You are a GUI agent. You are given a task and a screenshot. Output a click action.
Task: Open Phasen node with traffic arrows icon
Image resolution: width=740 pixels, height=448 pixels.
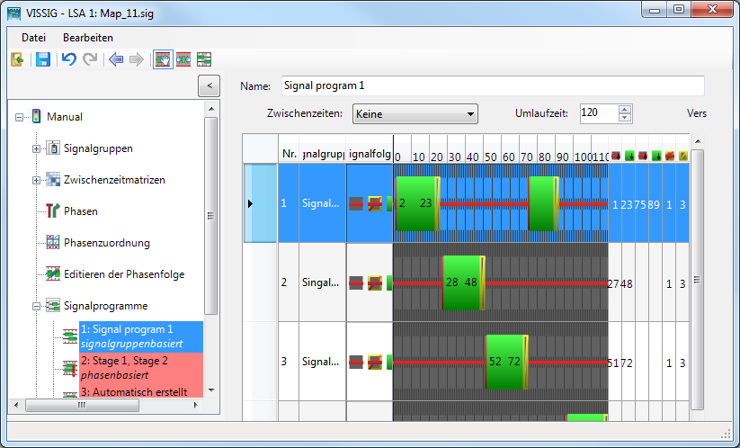(81, 211)
